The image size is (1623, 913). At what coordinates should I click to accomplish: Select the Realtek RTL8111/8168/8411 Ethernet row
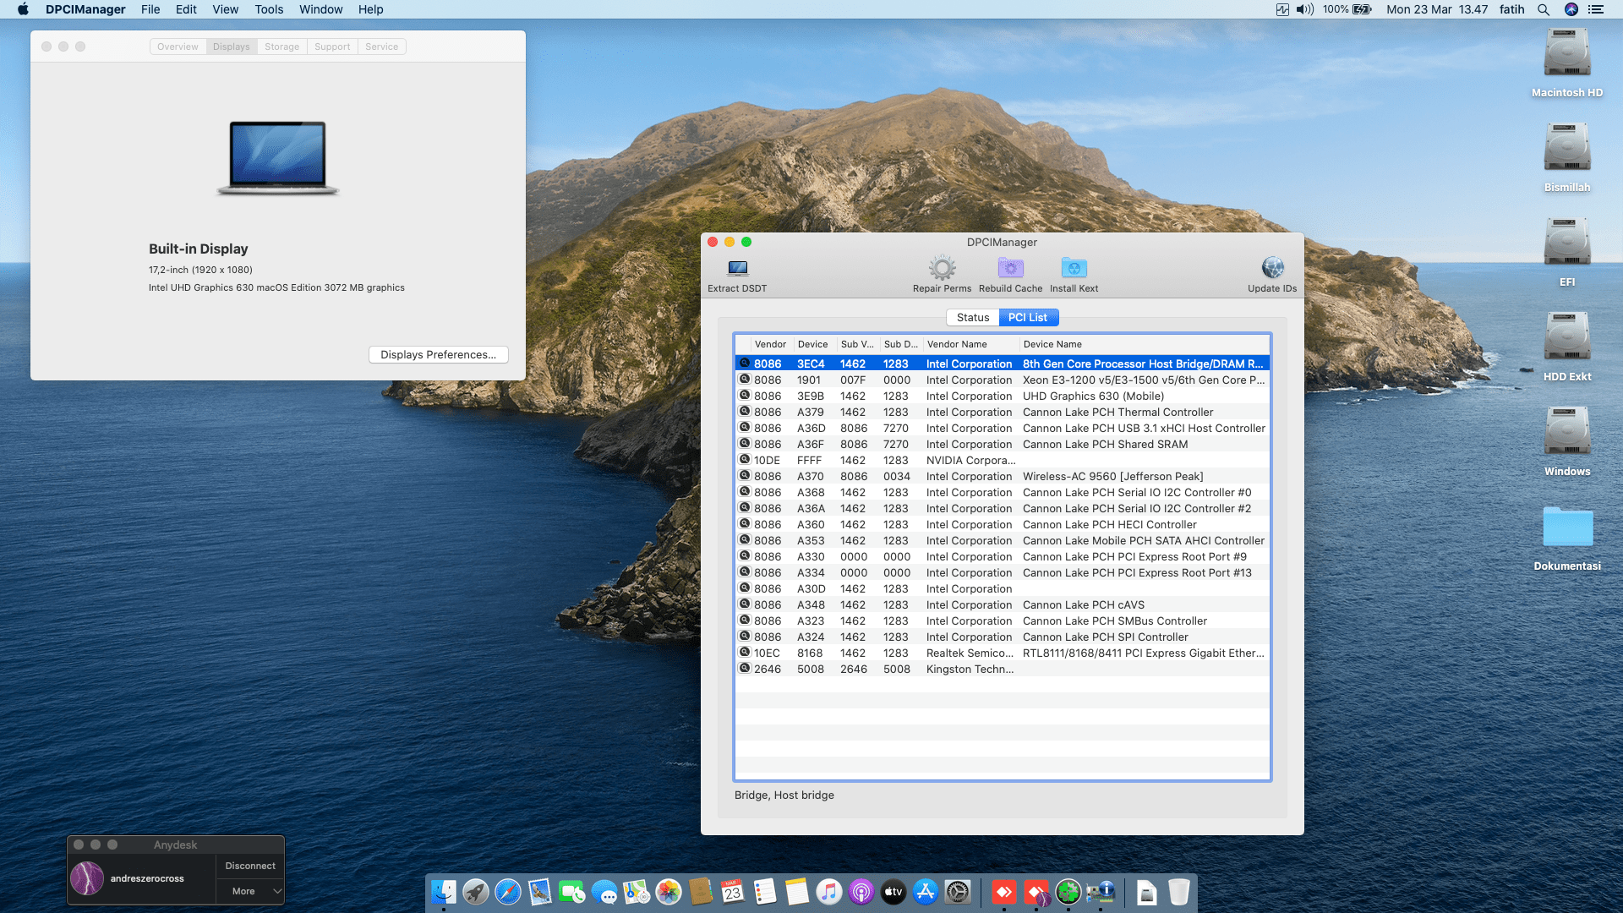click(1003, 653)
